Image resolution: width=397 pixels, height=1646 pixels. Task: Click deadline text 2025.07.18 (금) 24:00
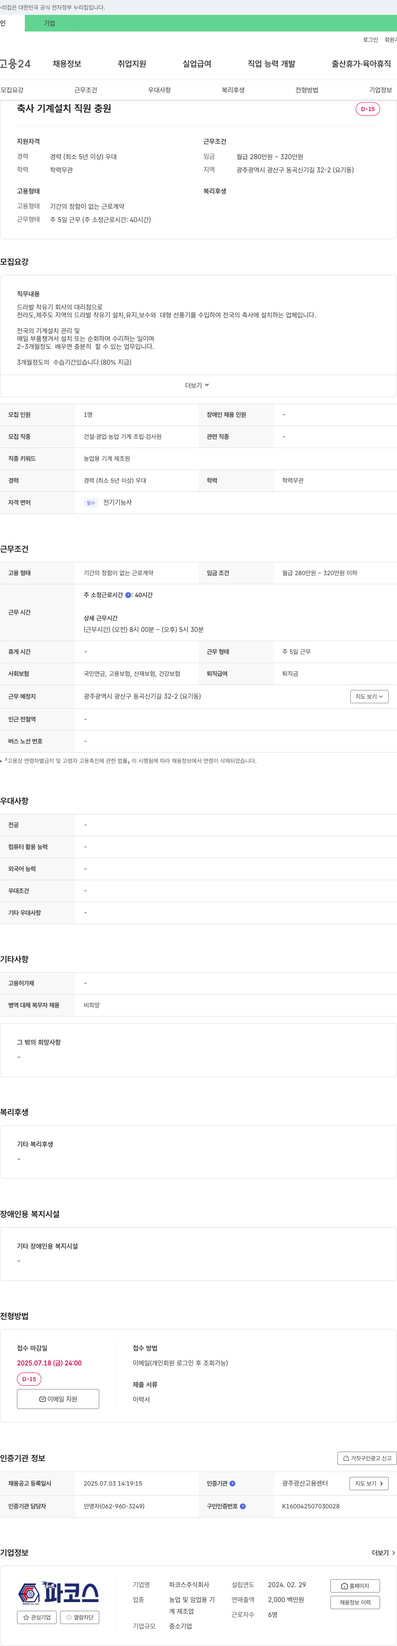(49, 1363)
